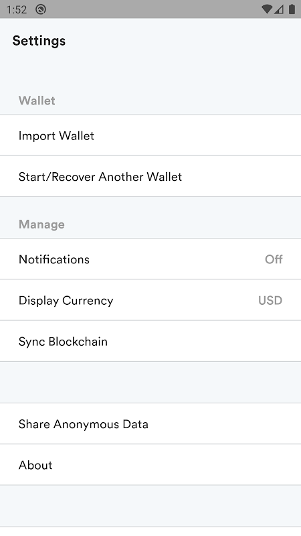Open the About page
The height and width of the screenshot is (536, 301).
[x=150, y=465]
